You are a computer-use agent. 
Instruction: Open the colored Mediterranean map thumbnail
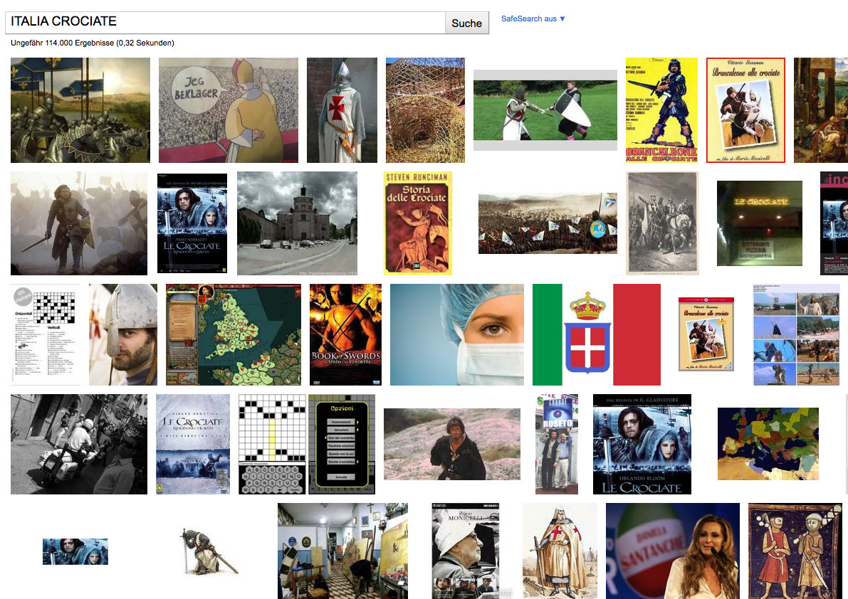(x=768, y=444)
